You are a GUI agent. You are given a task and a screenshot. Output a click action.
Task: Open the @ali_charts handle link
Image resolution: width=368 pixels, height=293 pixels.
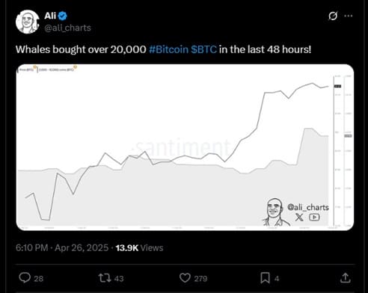point(67,28)
